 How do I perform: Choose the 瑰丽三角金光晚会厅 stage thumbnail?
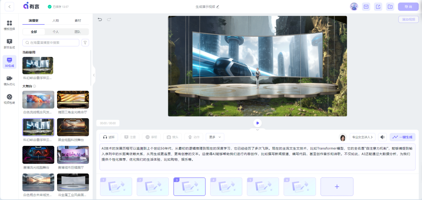(73, 99)
